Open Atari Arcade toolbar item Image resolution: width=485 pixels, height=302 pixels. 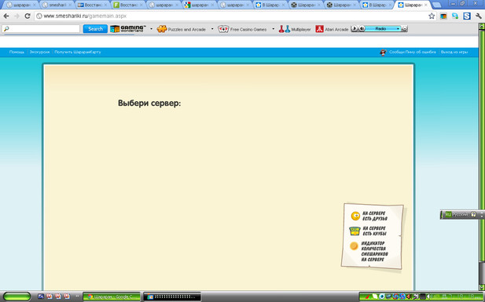pyautogui.click(x=332, y=29)
